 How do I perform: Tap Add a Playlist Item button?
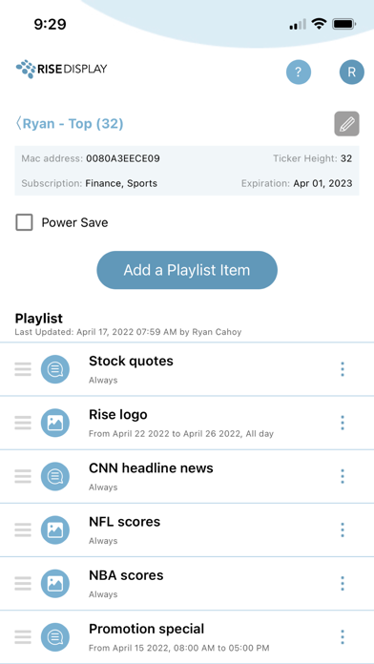click(187, 270)
